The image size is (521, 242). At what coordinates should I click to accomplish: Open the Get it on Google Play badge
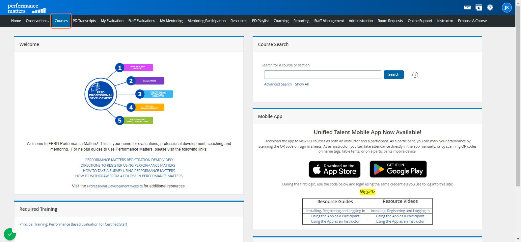398,169
